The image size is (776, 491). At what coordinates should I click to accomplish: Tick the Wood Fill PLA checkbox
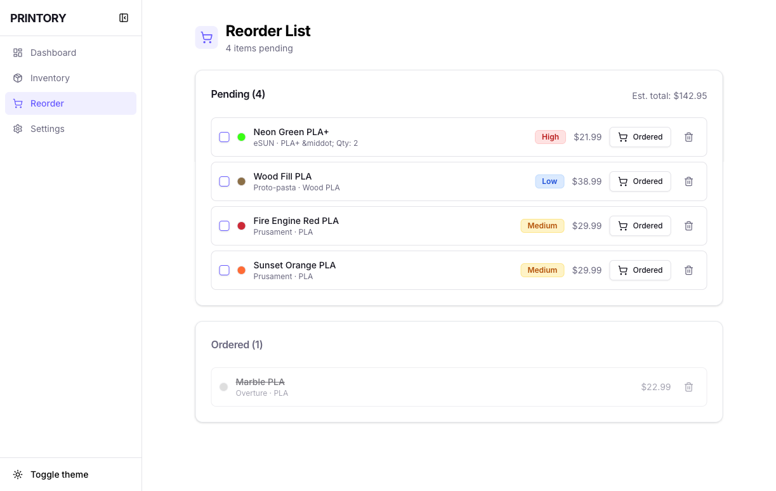click(x=224, y=181)
